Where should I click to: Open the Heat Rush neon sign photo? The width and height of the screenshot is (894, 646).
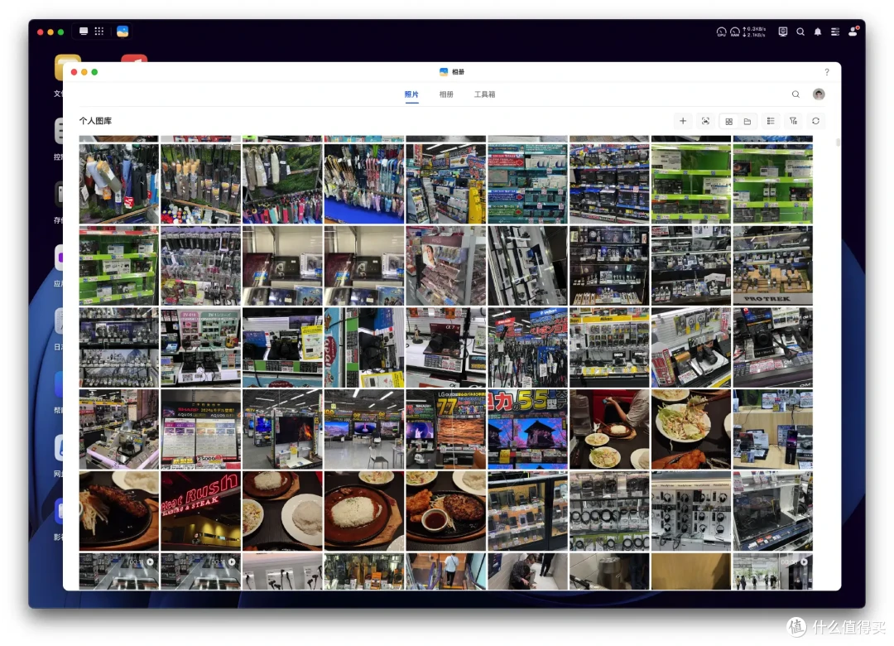[200, 511]
